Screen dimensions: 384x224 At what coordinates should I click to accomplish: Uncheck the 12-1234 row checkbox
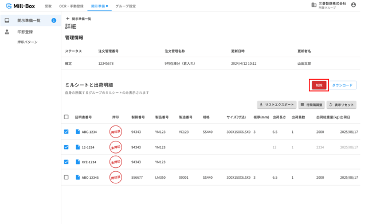click(66, 147)
